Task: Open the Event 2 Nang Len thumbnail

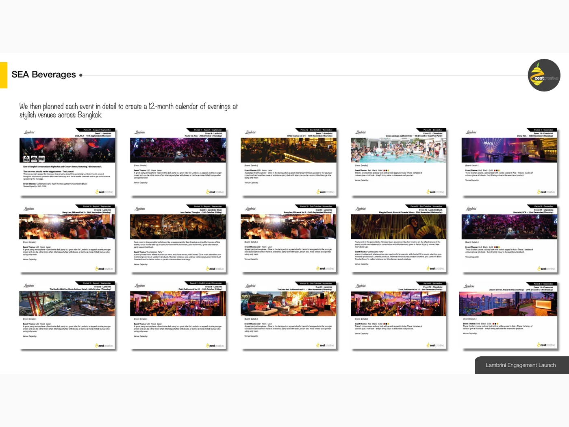Action: [x=67, y=239]
